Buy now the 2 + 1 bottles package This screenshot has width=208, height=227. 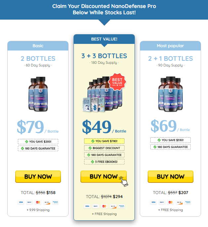[171, 176]
